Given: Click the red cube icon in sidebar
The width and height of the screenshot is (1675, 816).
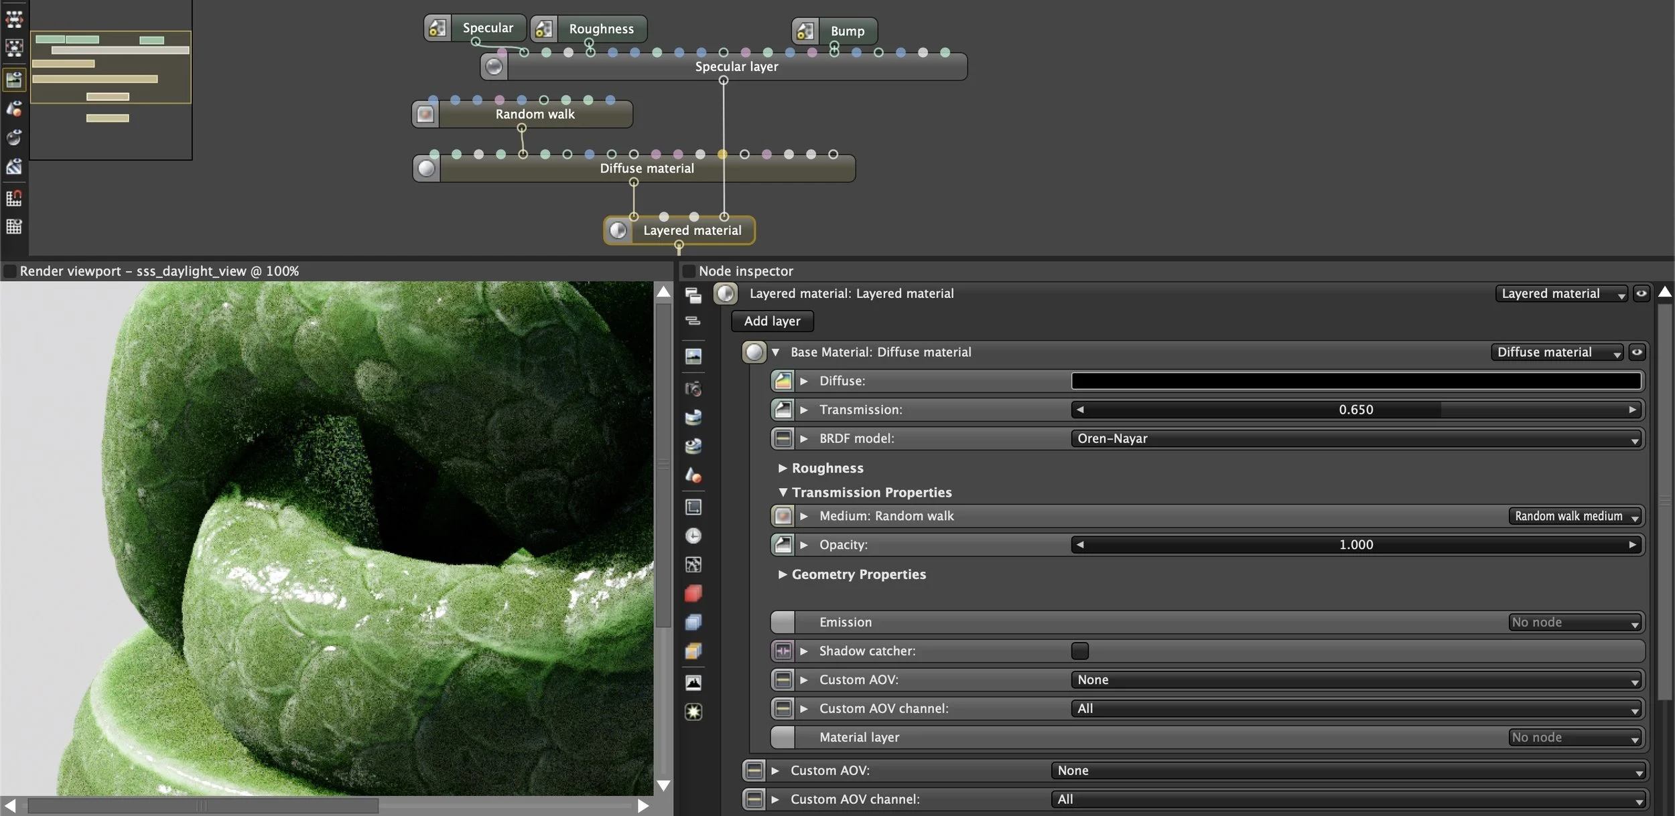Looking at the screenshot, I should click(693, 594).
